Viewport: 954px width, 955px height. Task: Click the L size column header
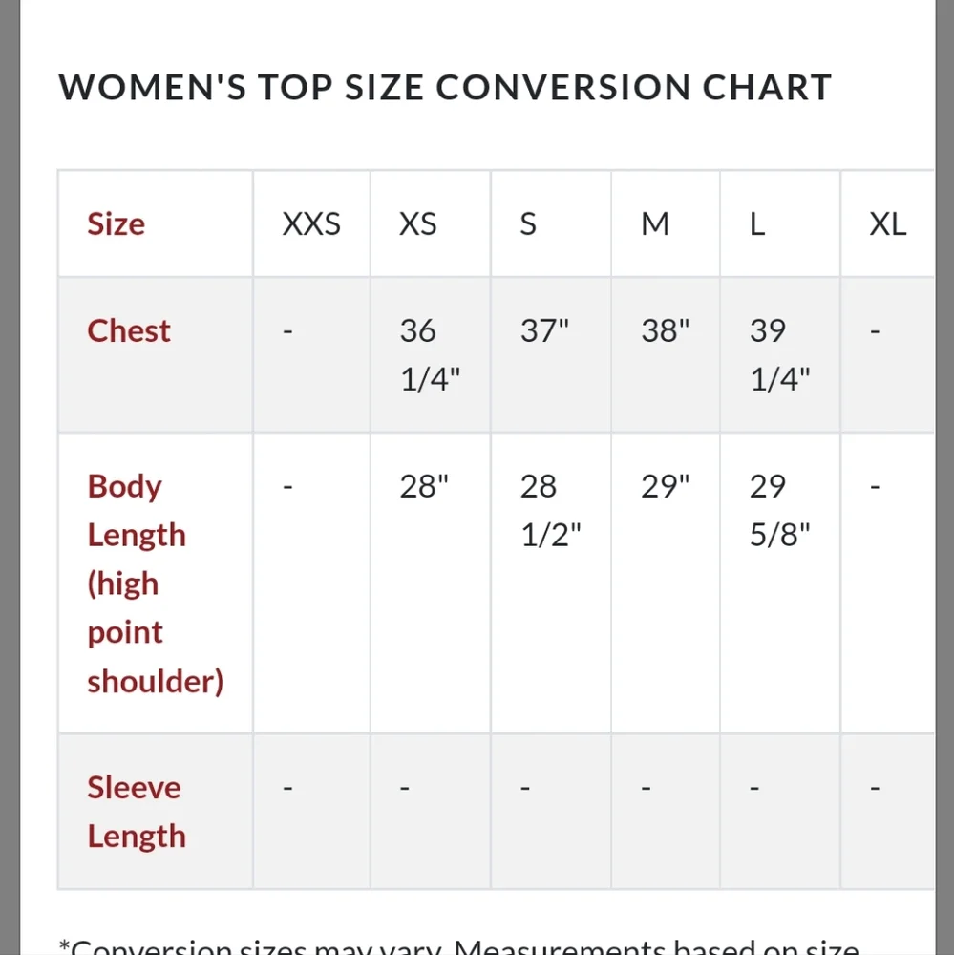click(757, 224)
